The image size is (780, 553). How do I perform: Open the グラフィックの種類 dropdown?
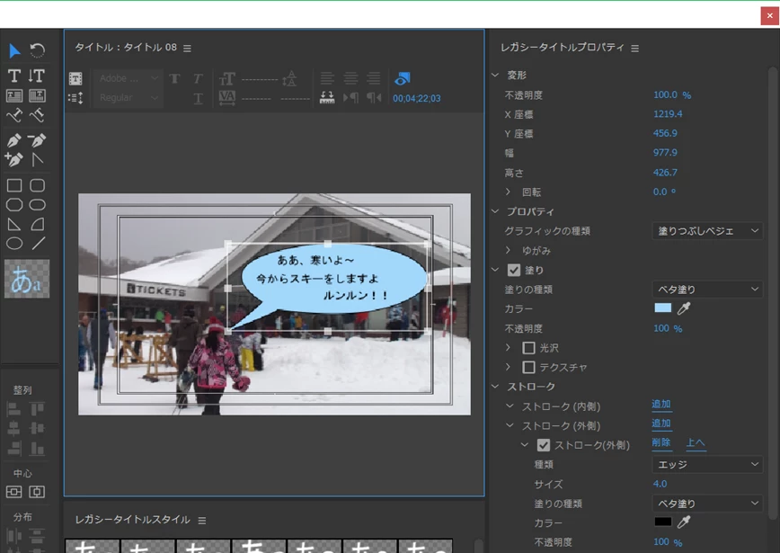[707, 231]
